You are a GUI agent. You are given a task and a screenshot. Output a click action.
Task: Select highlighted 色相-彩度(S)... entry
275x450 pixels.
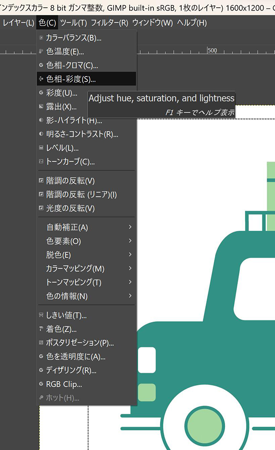[87, 79]
